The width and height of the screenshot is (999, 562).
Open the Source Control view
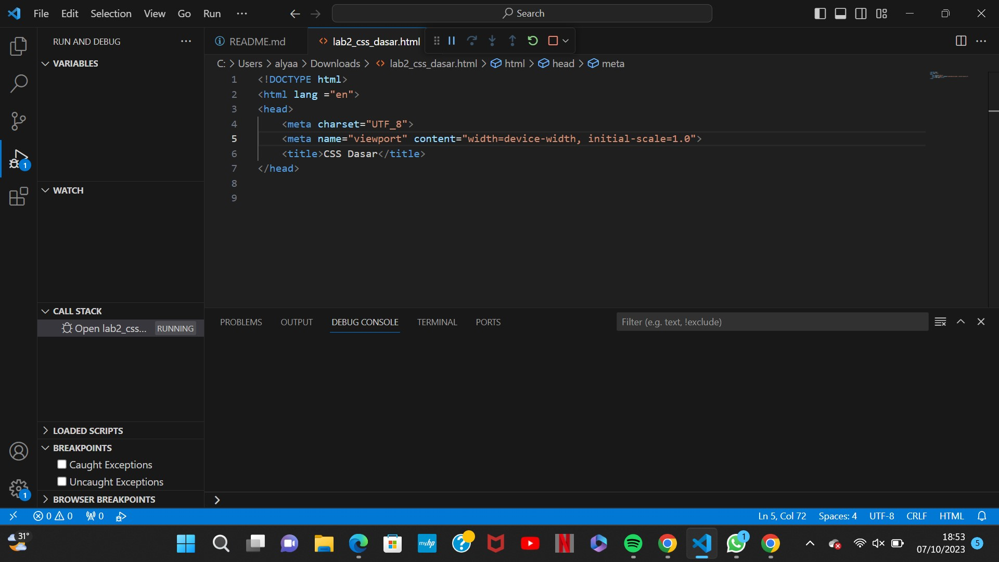[19, 121]
